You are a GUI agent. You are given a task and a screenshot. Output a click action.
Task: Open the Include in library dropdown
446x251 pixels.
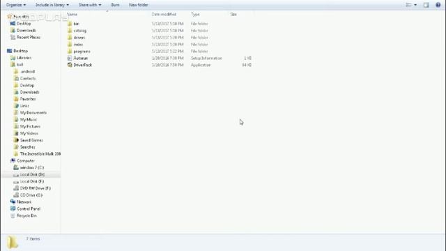pyautogui.click(x=52, y=5)
